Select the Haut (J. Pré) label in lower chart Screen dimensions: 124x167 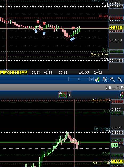click(101, 100)
